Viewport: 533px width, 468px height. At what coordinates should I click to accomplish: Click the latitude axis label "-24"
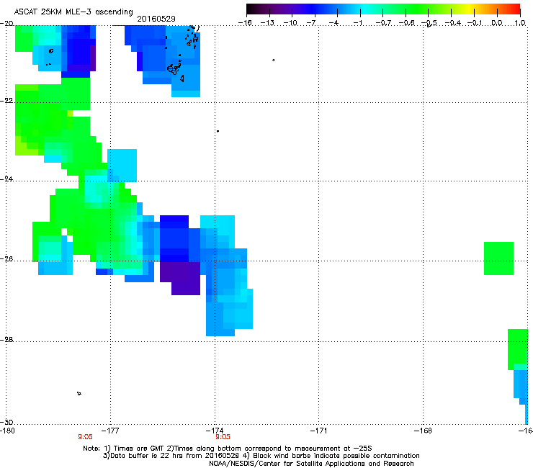tap(6, 179)
